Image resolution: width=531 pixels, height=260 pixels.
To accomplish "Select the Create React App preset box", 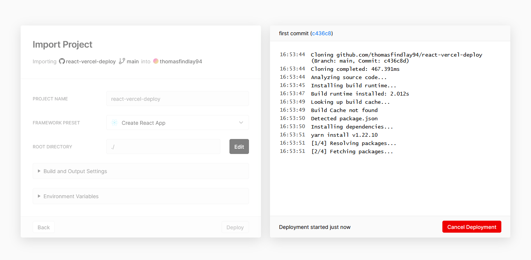I will pyautogui.click(x=178, y=123).
